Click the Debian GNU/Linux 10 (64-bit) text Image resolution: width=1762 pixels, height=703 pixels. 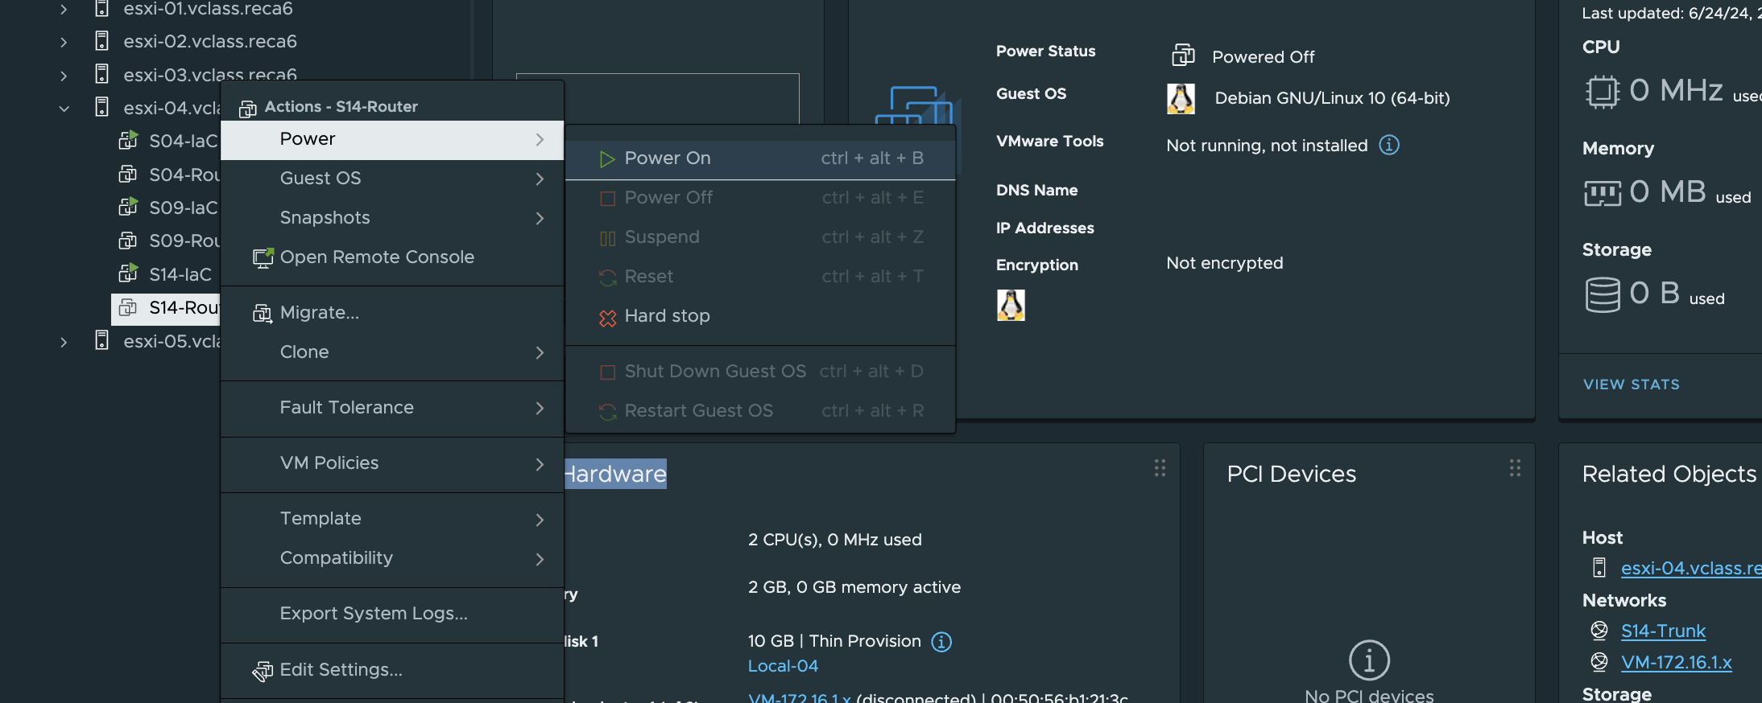(1332, 98)
